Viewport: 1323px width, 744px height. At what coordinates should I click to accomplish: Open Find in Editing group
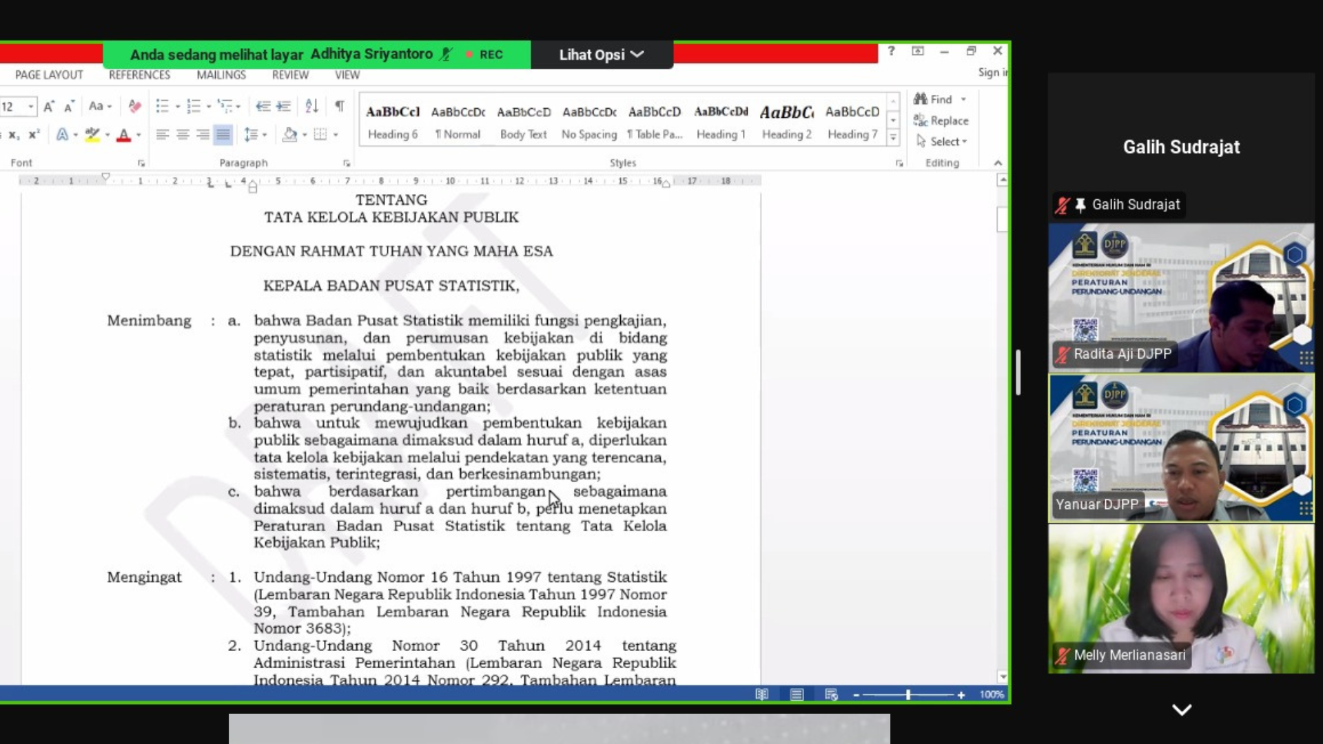coord(934,99)
